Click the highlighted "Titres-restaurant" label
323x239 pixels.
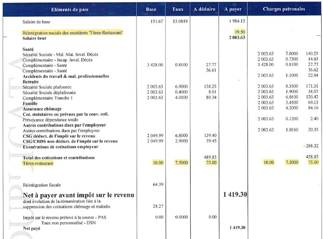point(38,163)
